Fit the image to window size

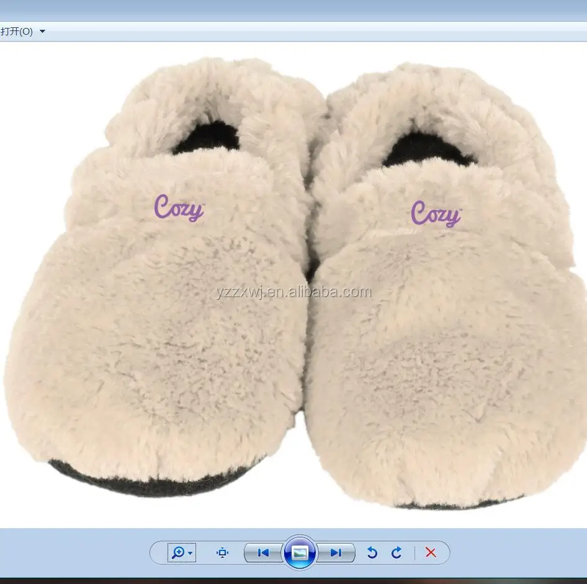click(223, 552)
